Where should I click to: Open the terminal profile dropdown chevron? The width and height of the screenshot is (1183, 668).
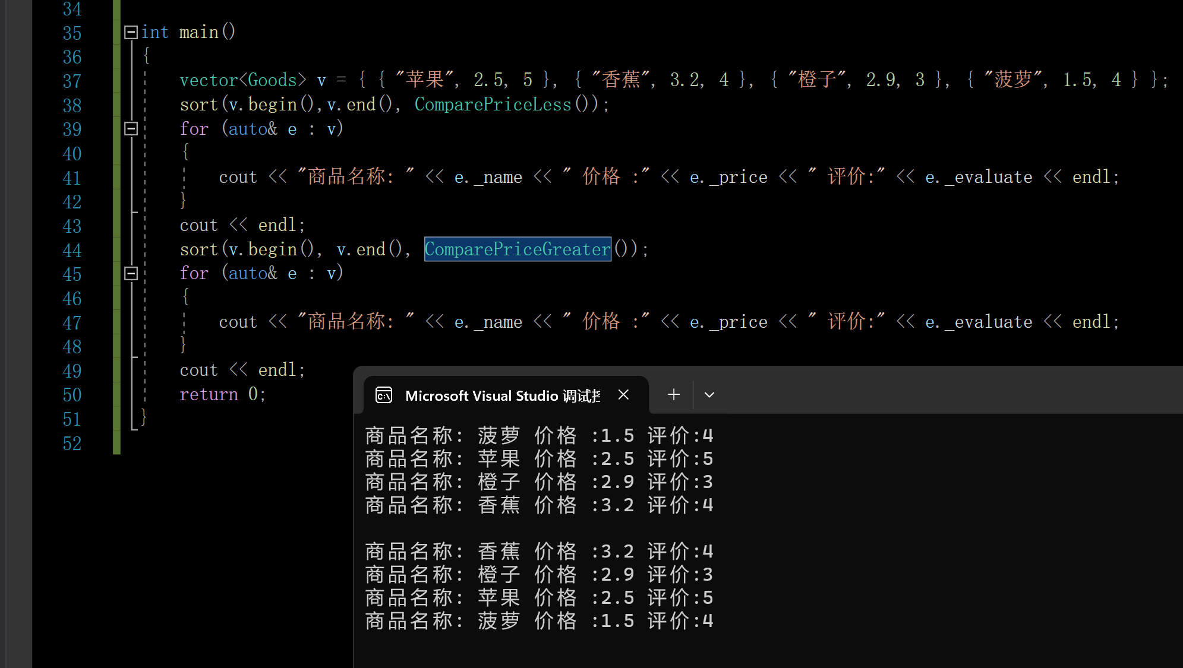coord(709,395)
